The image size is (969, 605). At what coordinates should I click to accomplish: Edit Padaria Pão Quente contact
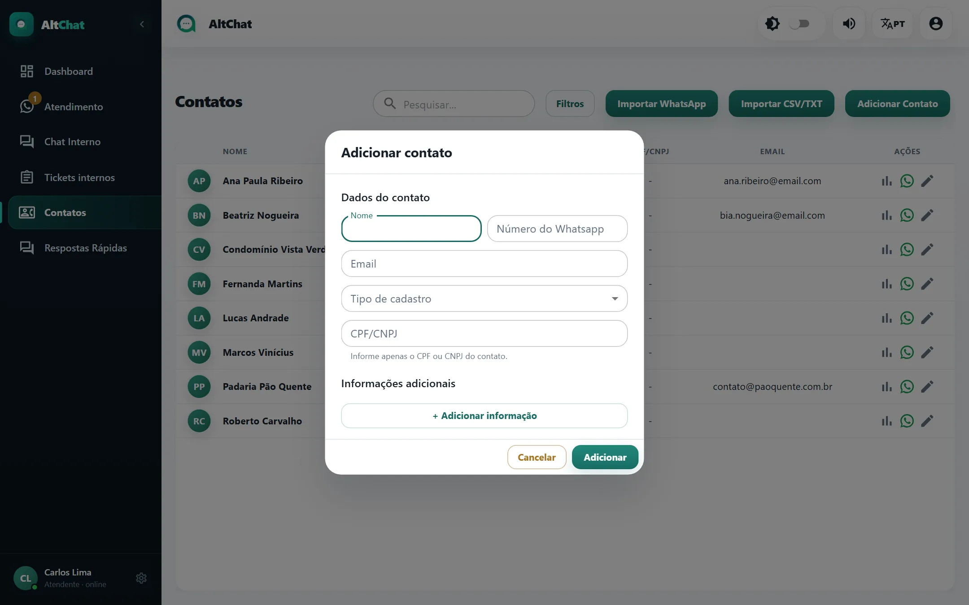click(x=927, y=387)
